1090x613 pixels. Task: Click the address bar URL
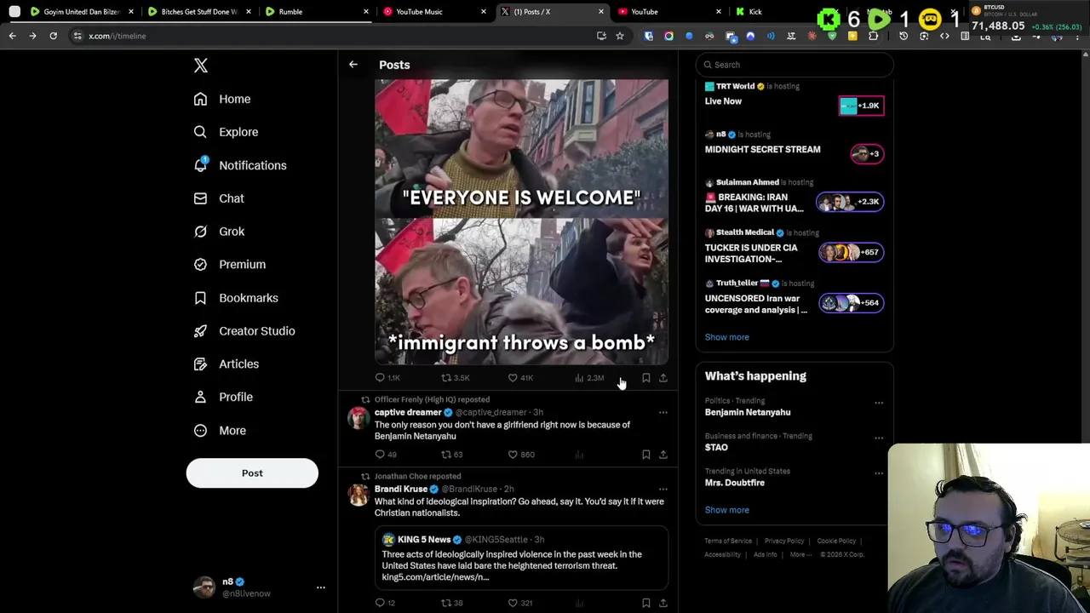click(118, 36)
